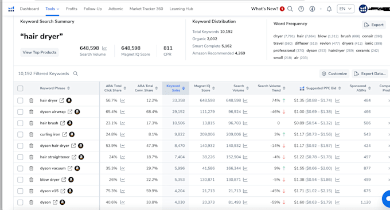
Task: Open the user account avatar
Action: [363, 9]
